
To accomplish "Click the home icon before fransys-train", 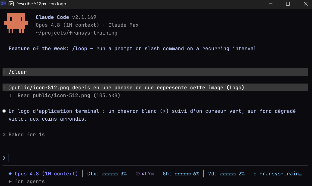I will [x=255, y=174].
